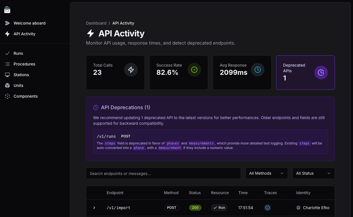Click the POST badge next to /v1/runs
Screen dimensions: 353x217
[x=126, y=136]
